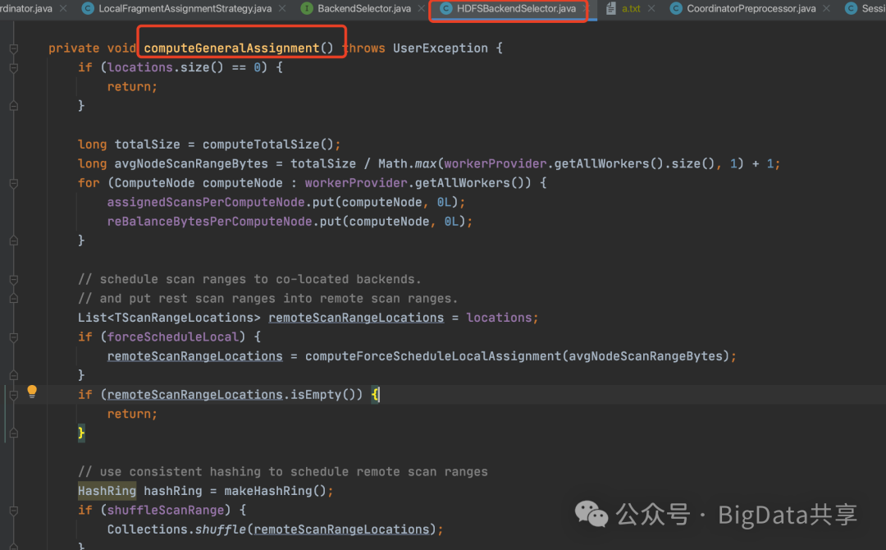Click the reBalanceBytesPerComputeNode field
Image resolution: width=886 pixels, height=550 pixels.
point(209,221)
